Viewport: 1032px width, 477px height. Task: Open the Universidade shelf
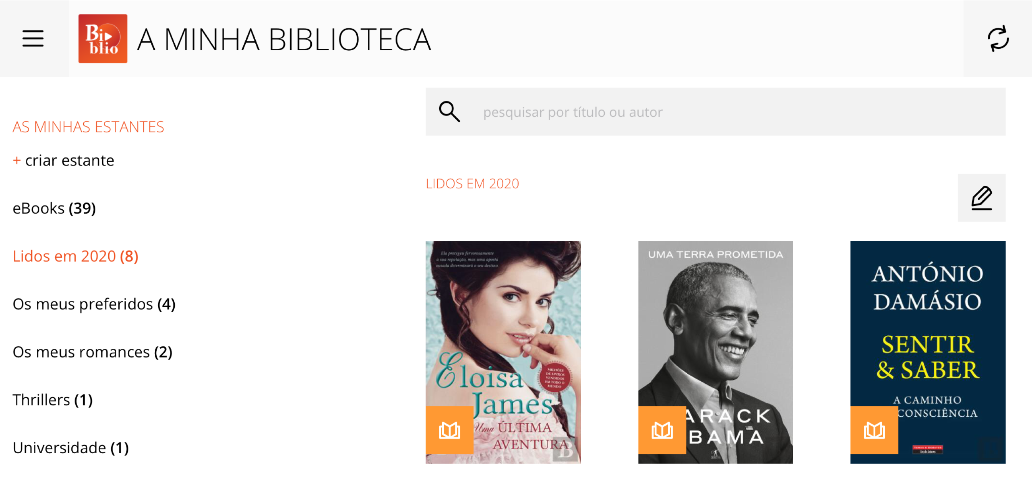[71, 447]
